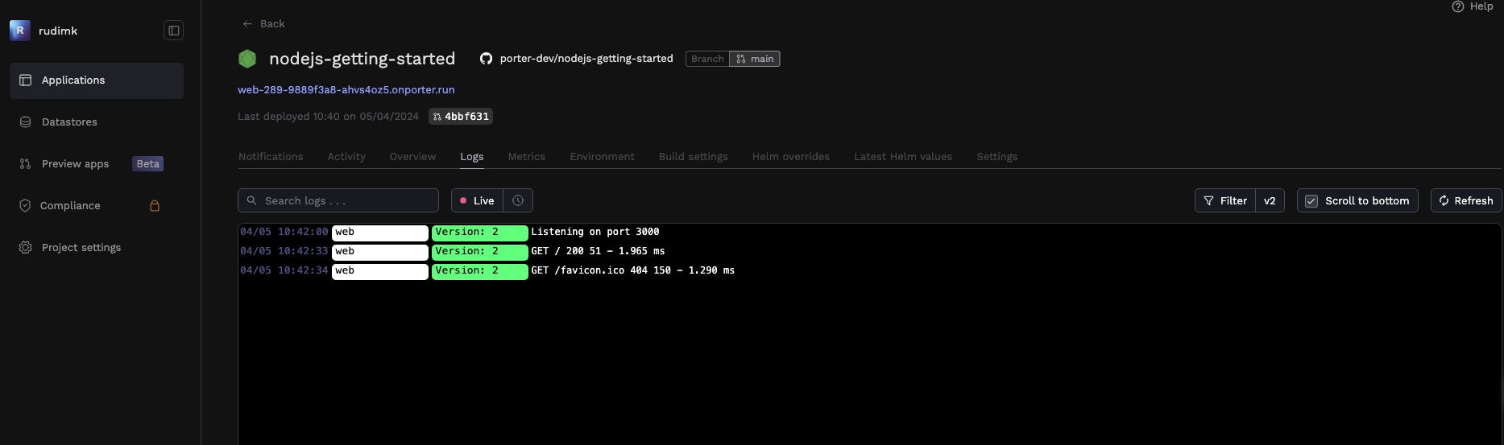This screenshot has width=1504, height=445.
Task: Click the Compliance lock icon
Action: click(155, 206)
